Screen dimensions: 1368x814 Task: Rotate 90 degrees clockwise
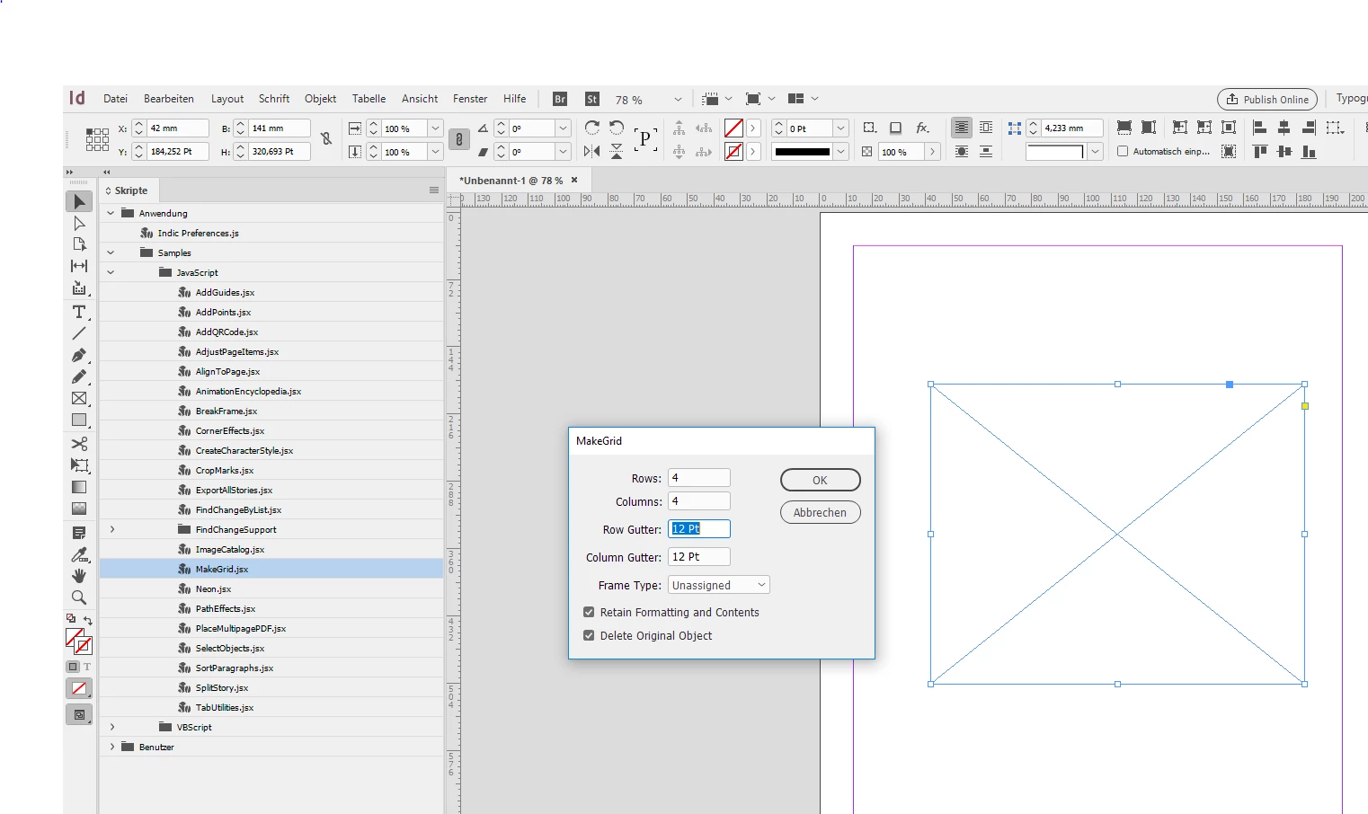click(591, 128)
